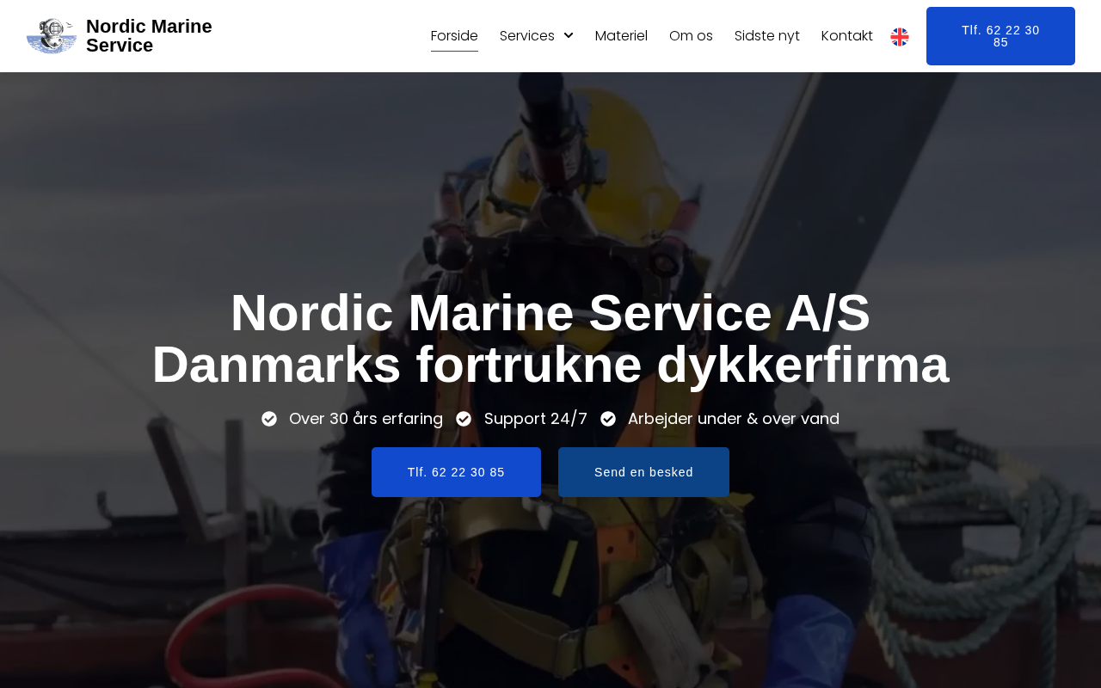
Task: Click the Over 30 års erfaring text
Action: coord(366,419)
